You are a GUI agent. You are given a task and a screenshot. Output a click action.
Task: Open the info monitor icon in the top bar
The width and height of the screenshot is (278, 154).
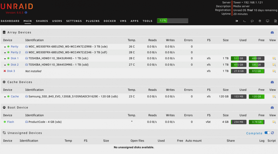(267, 21)
